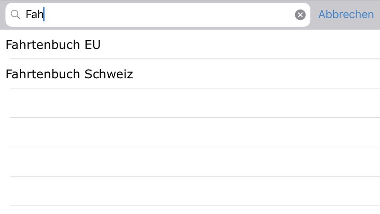Tap the first empty row under Fahrtenbuch Schweiz
Screen dimensions: 380x214
pyautogui.click(x=190, y=103)
